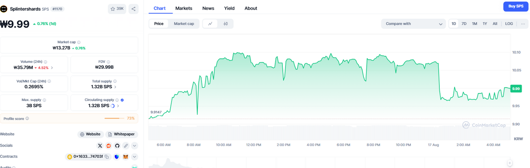530x168 pixels.
Task: Click the chain link icon in Socials
Action: point(126,146)
